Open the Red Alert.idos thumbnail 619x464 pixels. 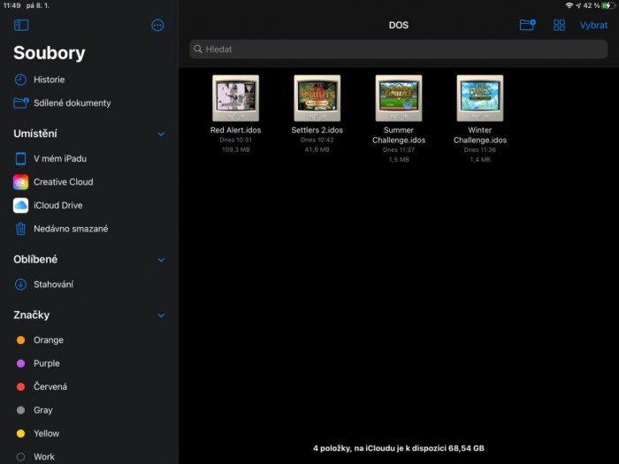236,98
